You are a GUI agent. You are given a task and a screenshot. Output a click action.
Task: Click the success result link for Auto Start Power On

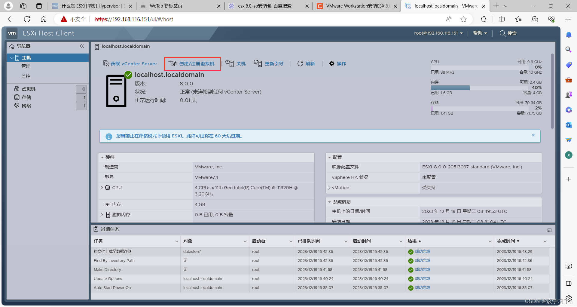pyautogui.click(x=423, y=288)
